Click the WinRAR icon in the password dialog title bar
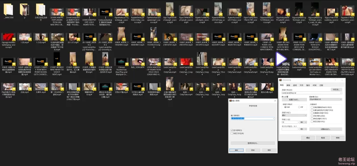The width and height of the screenshot is (357, 166). tap(230, 101)
